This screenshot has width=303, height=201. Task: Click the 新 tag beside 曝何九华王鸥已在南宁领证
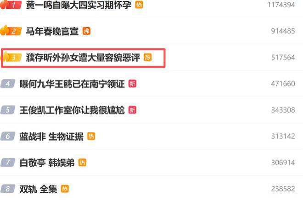coord(132,84)
